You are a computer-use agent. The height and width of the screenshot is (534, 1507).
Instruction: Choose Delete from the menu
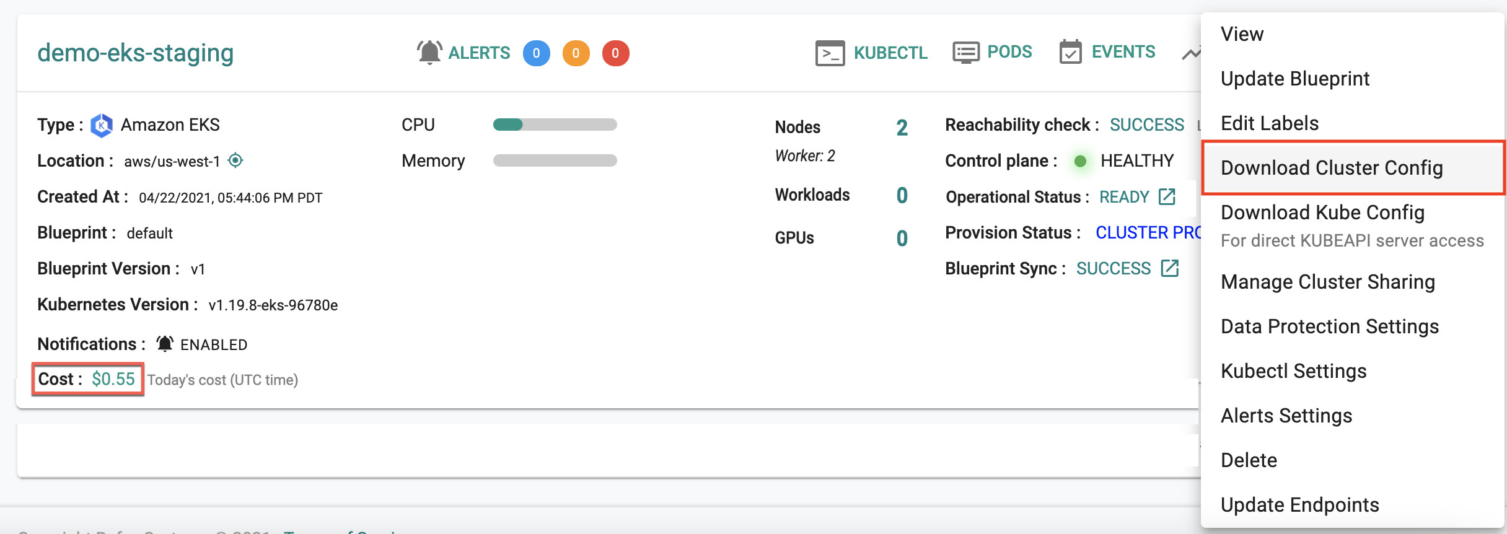coord(1353,460)
